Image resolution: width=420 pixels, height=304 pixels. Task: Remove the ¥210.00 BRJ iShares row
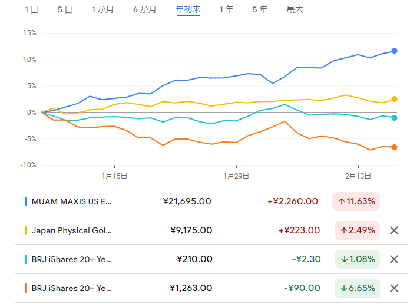pyautogui.click(x=395, y=259)
